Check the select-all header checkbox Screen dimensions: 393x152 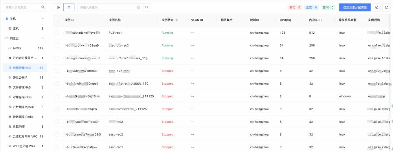coord(57,20)
